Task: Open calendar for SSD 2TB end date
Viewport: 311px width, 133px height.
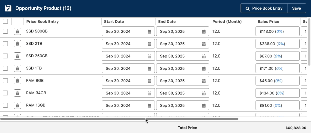Action: [x=204, y=44]
